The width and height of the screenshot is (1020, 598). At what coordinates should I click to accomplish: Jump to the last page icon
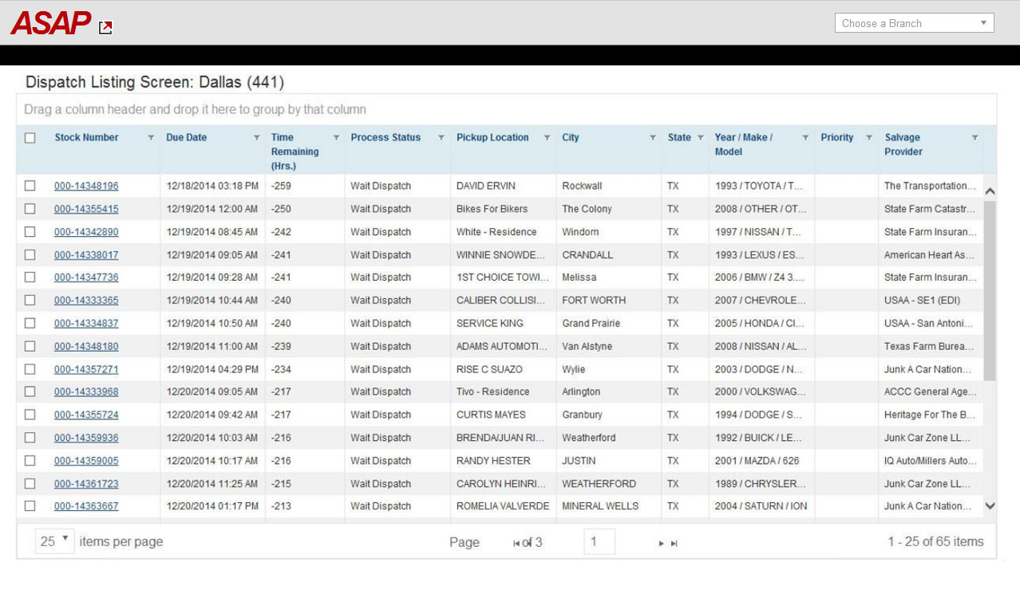[674, 543]
